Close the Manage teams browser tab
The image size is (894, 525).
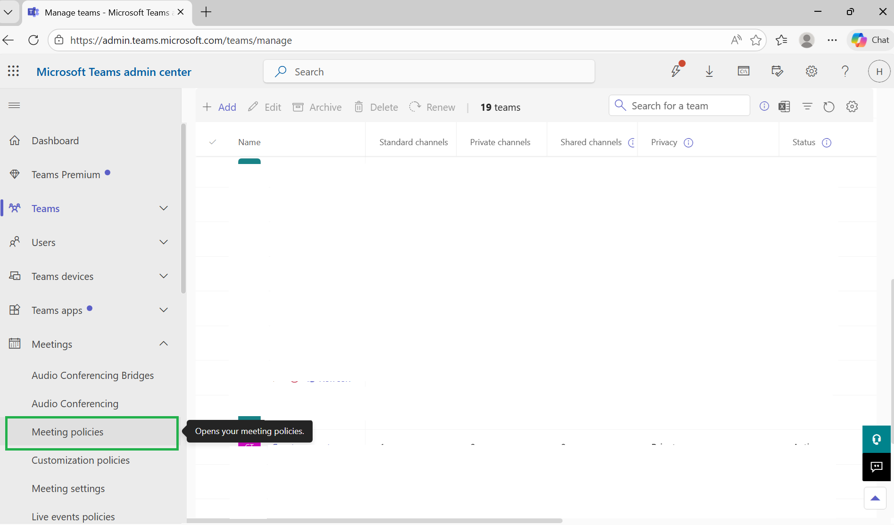(x=181, y=12)
